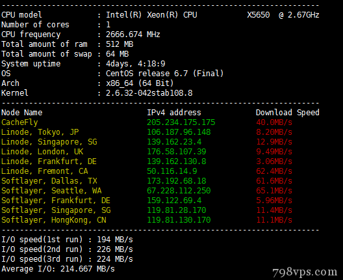343x280 pixels.
Task: Click the Linode, Frankfurt, DE text
Action: (49, 161)
